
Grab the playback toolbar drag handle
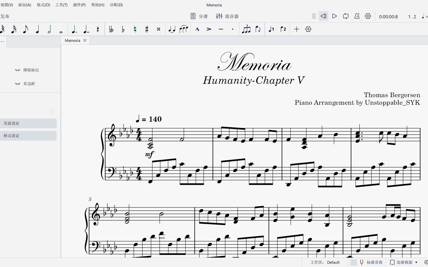click(314, 16)
